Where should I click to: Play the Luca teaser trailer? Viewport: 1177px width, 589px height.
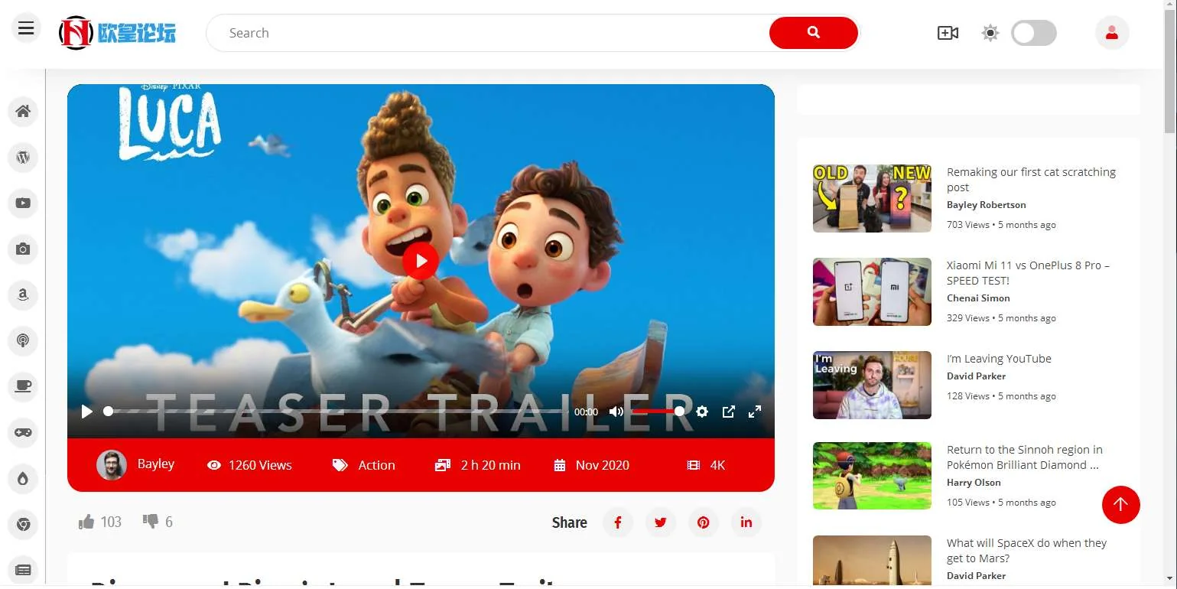tap(420, 261)
